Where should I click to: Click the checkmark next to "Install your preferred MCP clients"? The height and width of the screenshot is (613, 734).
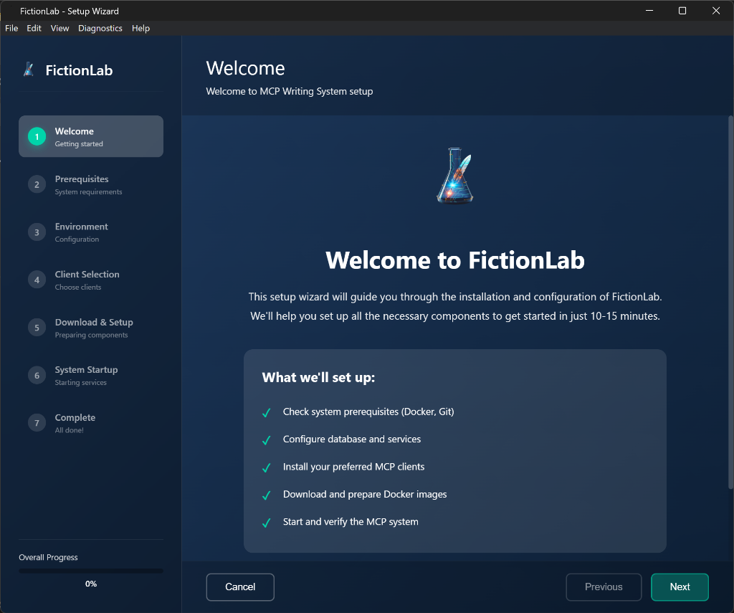click(x=266, y=467)
